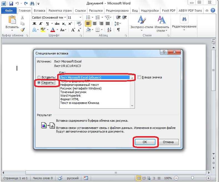This screenshot has height=182, width=219.
Task: Select the 'Связать' radio button
Action: click(39, 83)
